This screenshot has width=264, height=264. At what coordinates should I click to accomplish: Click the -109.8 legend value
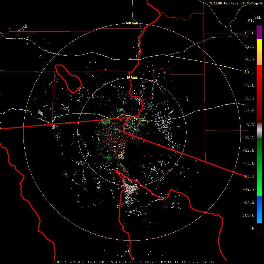click(247, 215)
